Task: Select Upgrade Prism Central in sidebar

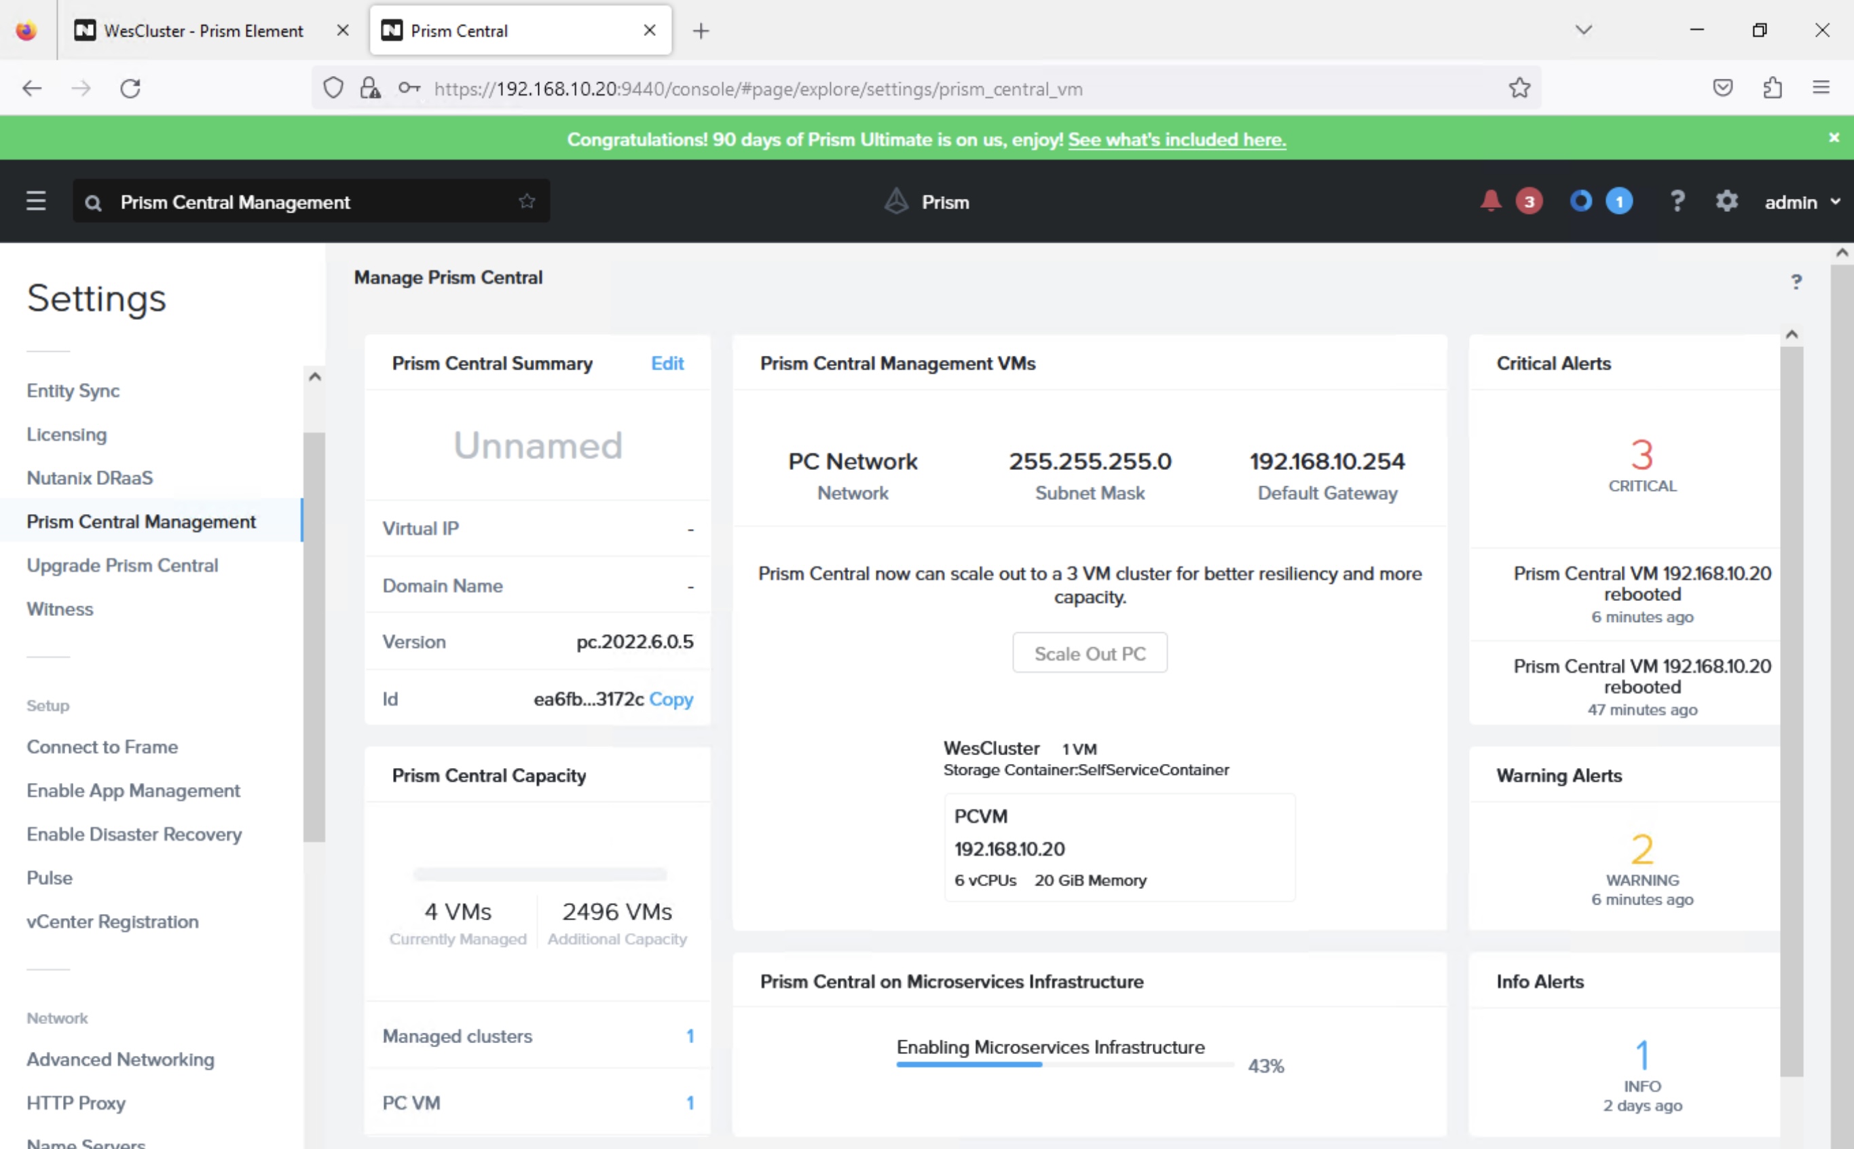Action: click(122, 566)
